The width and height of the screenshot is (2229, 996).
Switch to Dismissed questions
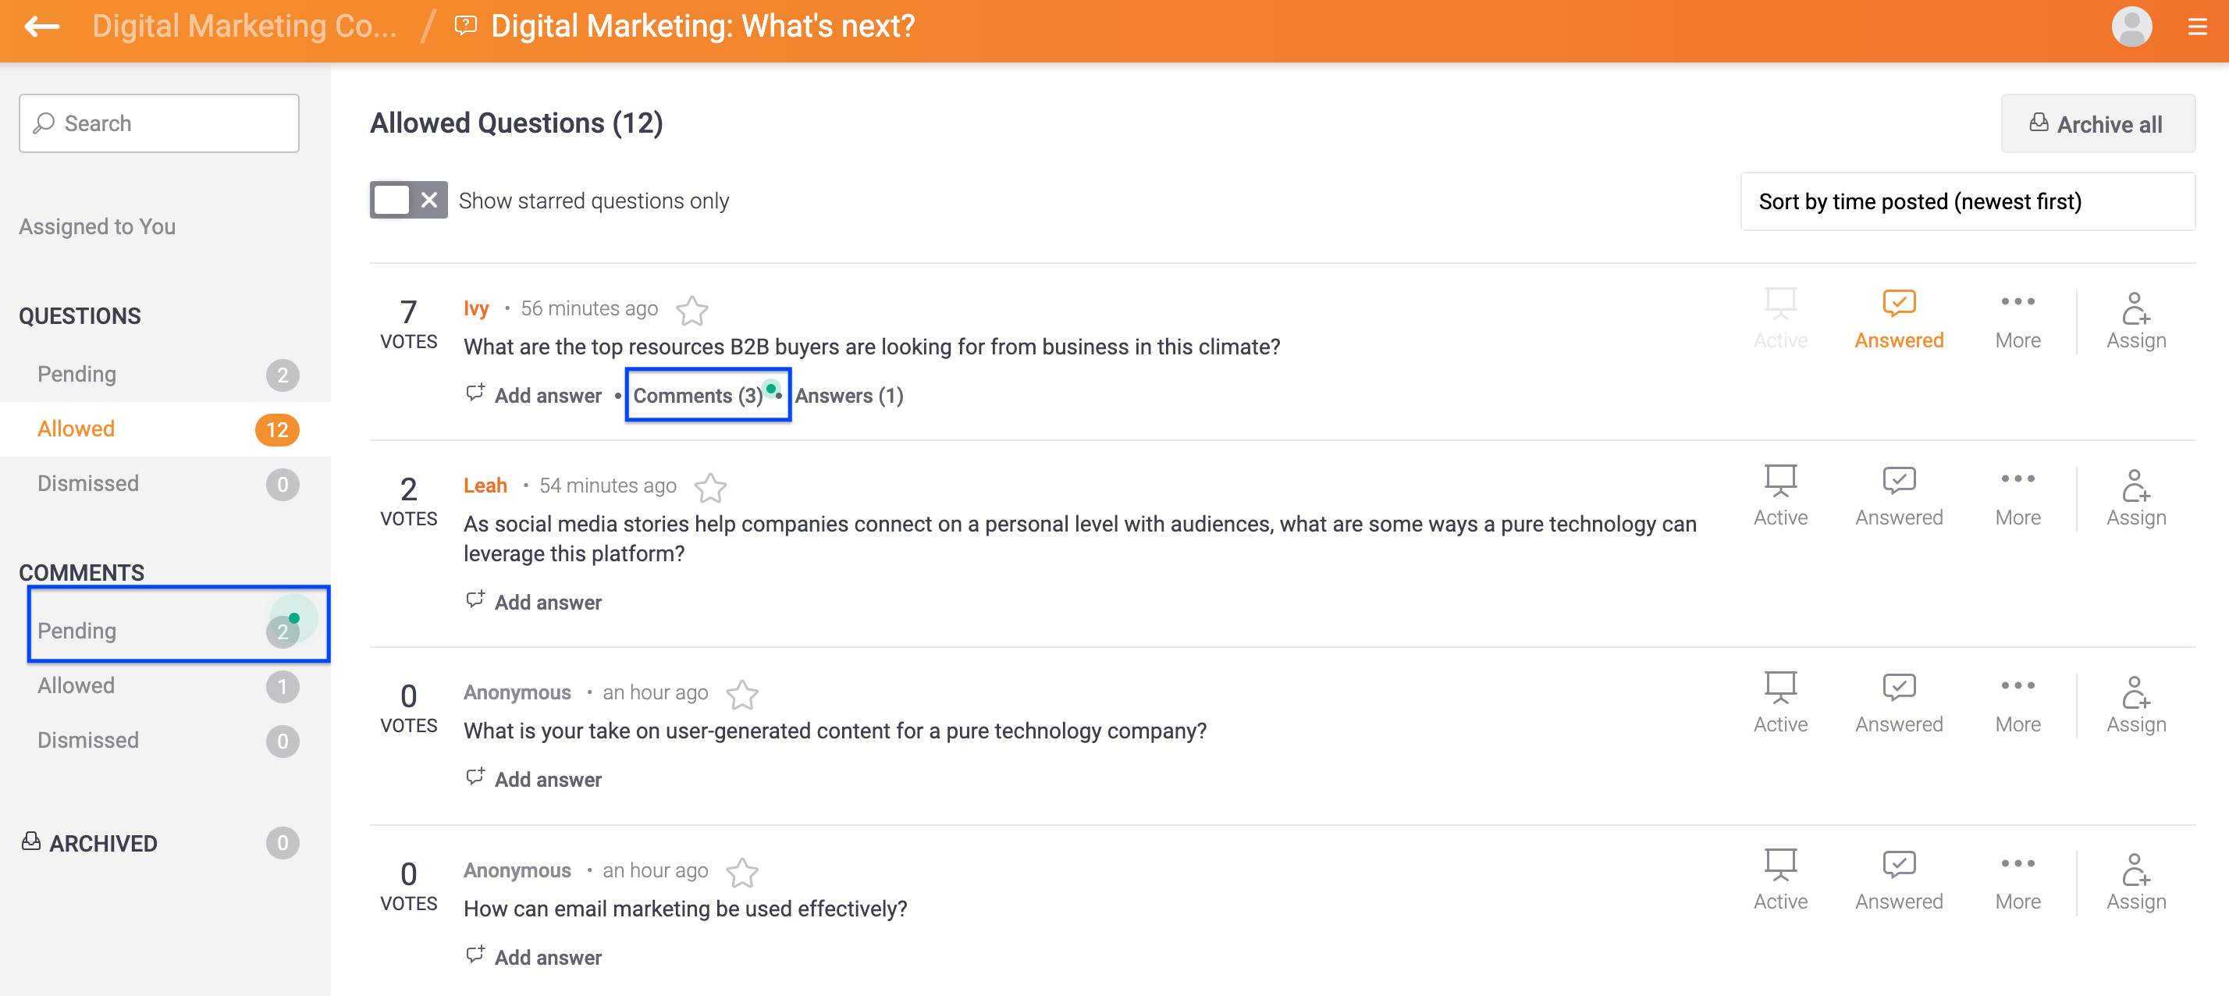87,483
